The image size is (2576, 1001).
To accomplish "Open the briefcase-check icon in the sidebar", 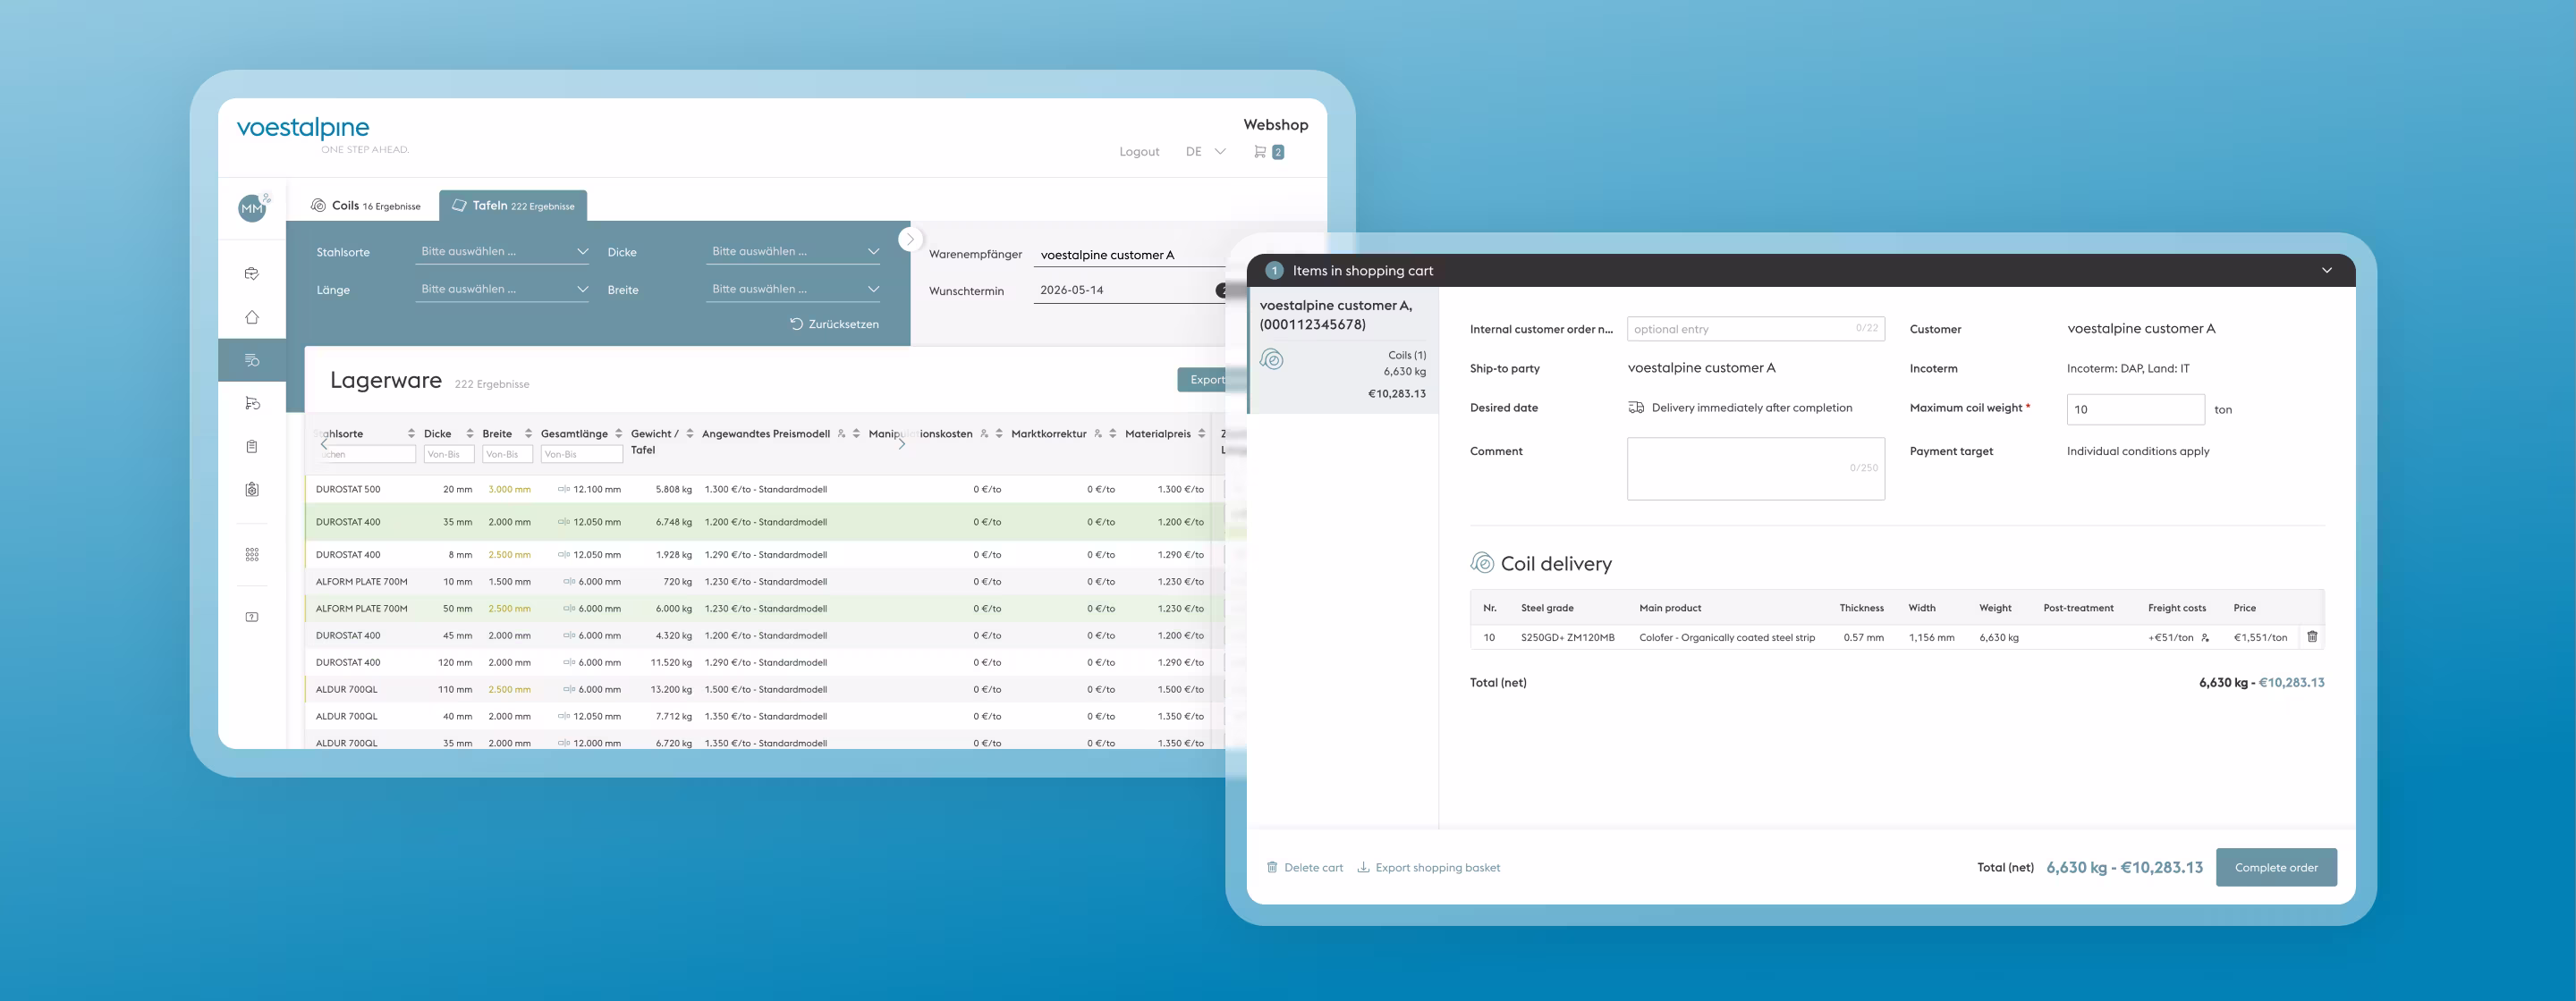I will (x=252, y=273).
